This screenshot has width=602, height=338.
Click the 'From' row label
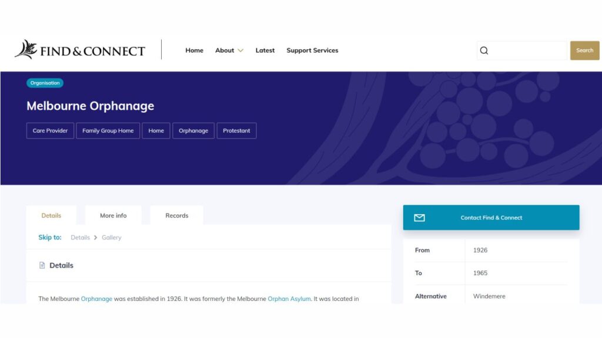pyautogui.click(x=422, y=250)
